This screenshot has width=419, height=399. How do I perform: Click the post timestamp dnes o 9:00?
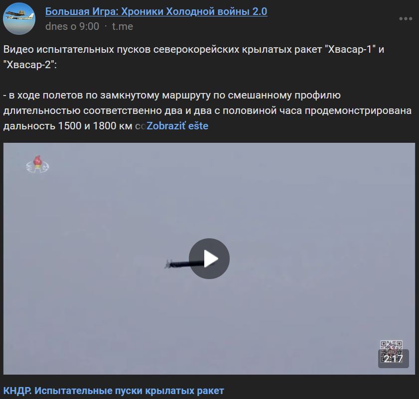point(72,26)
